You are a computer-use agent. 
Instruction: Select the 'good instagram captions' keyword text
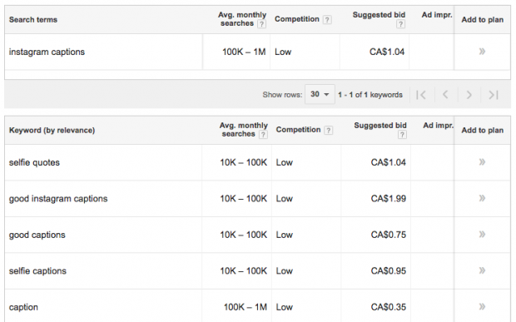click(58, 199)
